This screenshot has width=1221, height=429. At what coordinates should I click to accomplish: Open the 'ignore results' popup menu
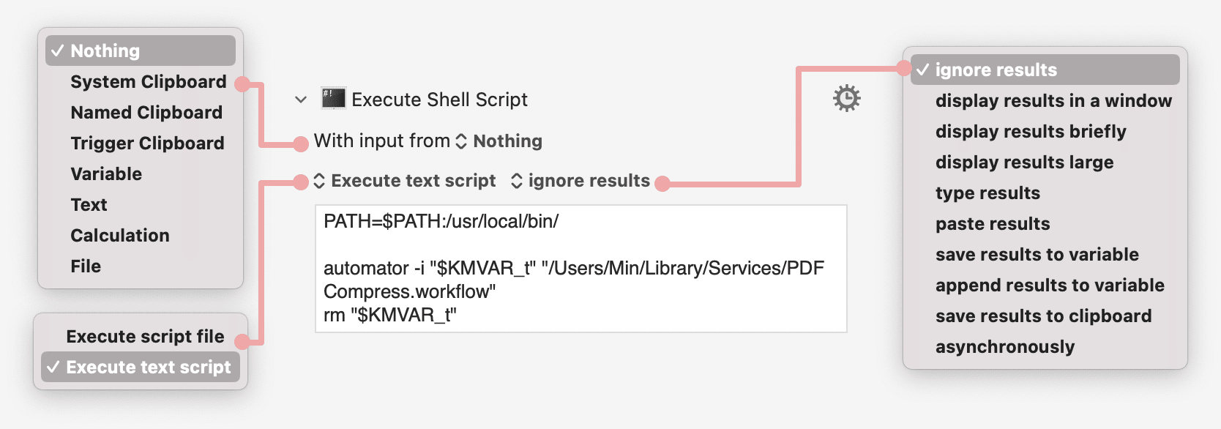click(580, 181)
